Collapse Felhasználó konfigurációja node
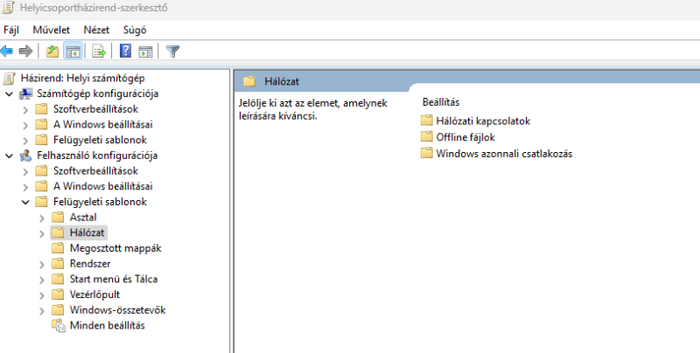This screenshot has width=700, height=353. 9,156
